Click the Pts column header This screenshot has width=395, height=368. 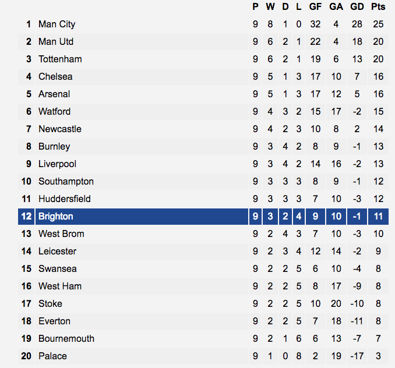[x=378, y=7]
